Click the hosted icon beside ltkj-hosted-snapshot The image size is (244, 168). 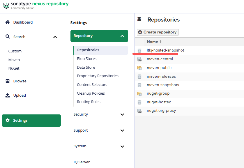point(139,50)
